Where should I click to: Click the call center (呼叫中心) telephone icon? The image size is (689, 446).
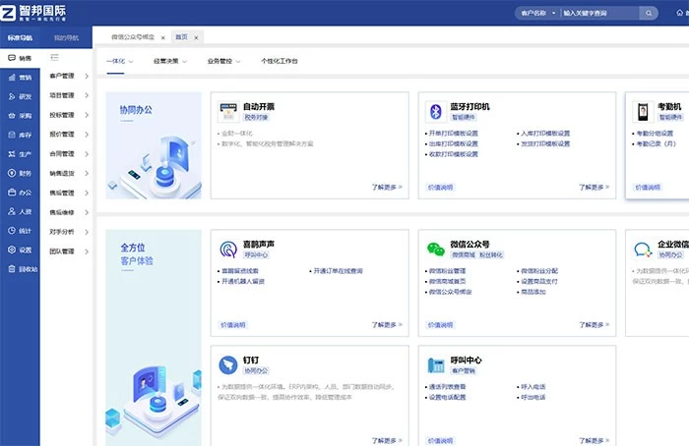(x=436, y=364)
